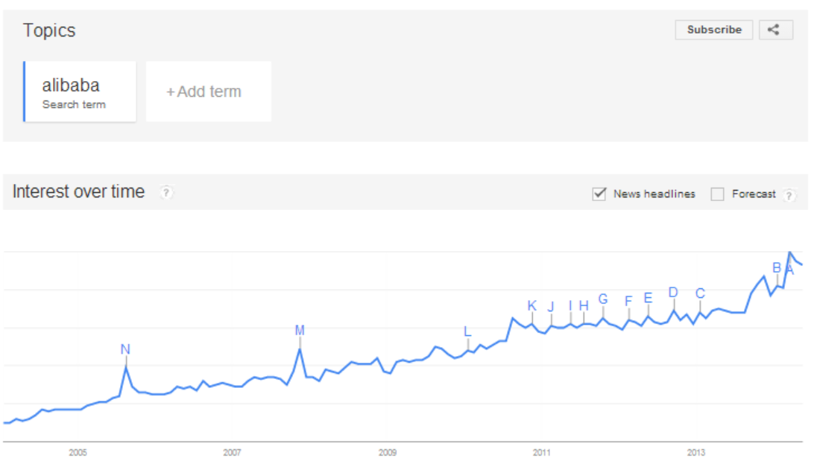Uncheck the News headlines checkbox
Image resolution: width=817 pixels, height=461 pixels.
[x=599, y=194]
